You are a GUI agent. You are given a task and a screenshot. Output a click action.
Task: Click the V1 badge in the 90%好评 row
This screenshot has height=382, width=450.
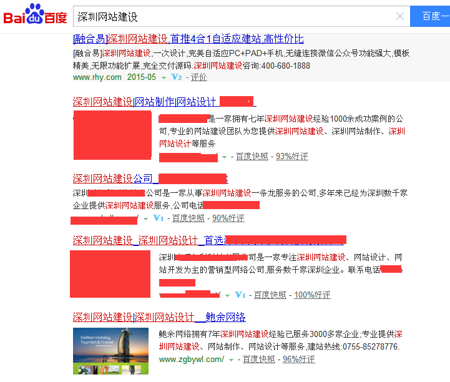coord(159,218)
